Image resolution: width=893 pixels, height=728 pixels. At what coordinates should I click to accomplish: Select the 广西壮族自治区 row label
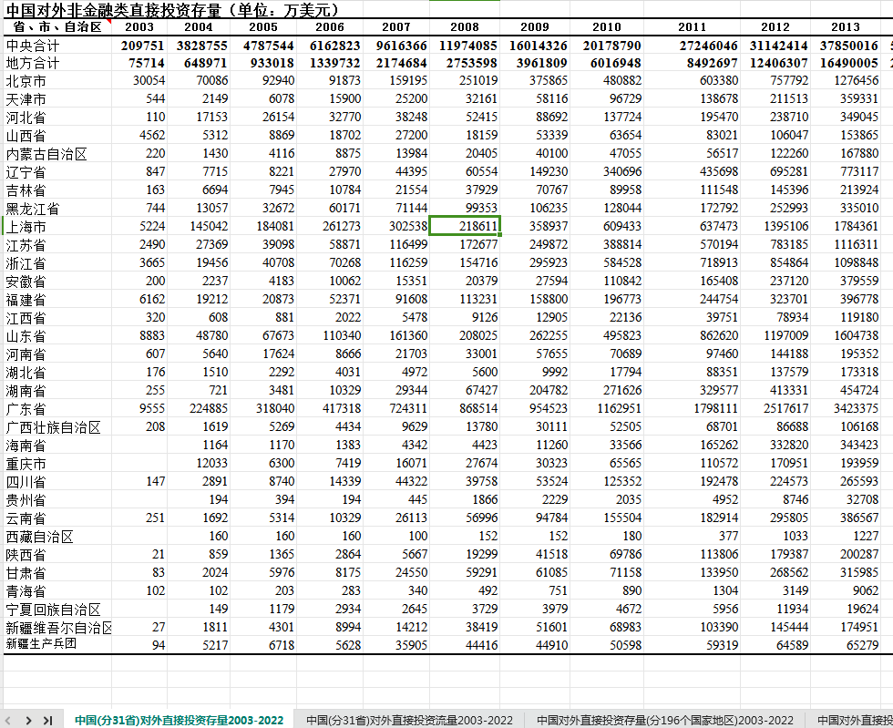pos(57,427)
